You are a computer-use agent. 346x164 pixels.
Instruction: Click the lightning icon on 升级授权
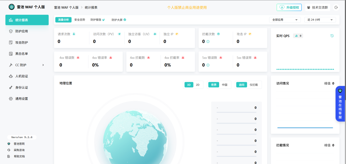point(282,7)
